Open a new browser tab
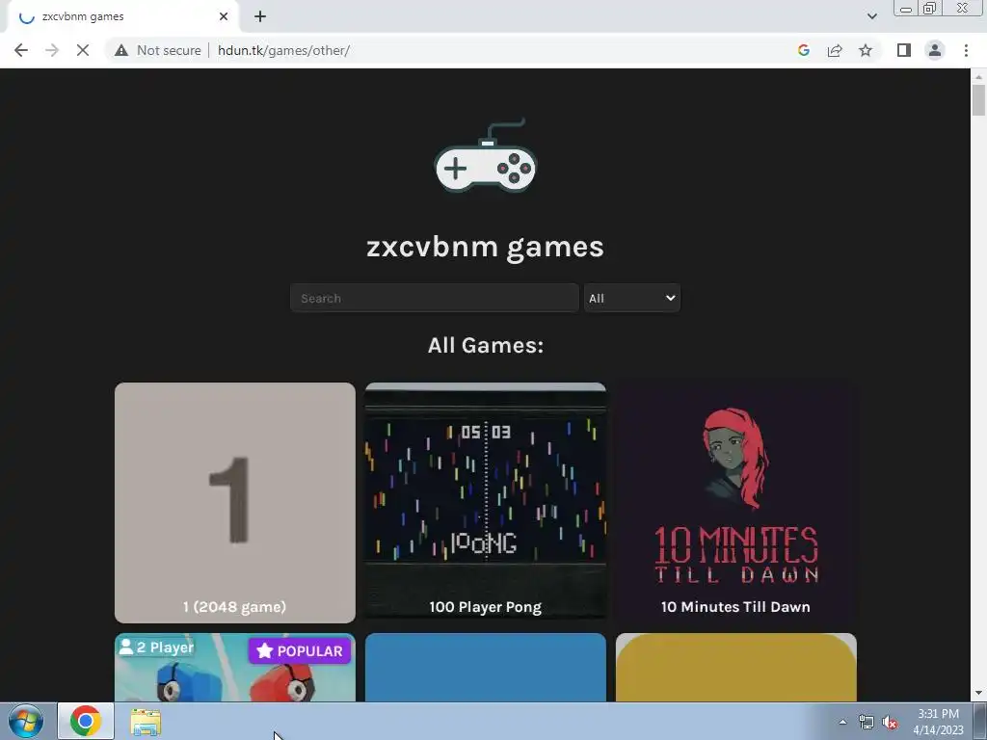The width and height of the screenshot is (987, 740). pyautogui.click(x=260, y=17)
